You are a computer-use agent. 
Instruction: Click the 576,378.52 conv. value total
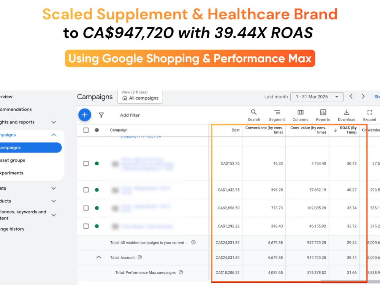(317, 272)
